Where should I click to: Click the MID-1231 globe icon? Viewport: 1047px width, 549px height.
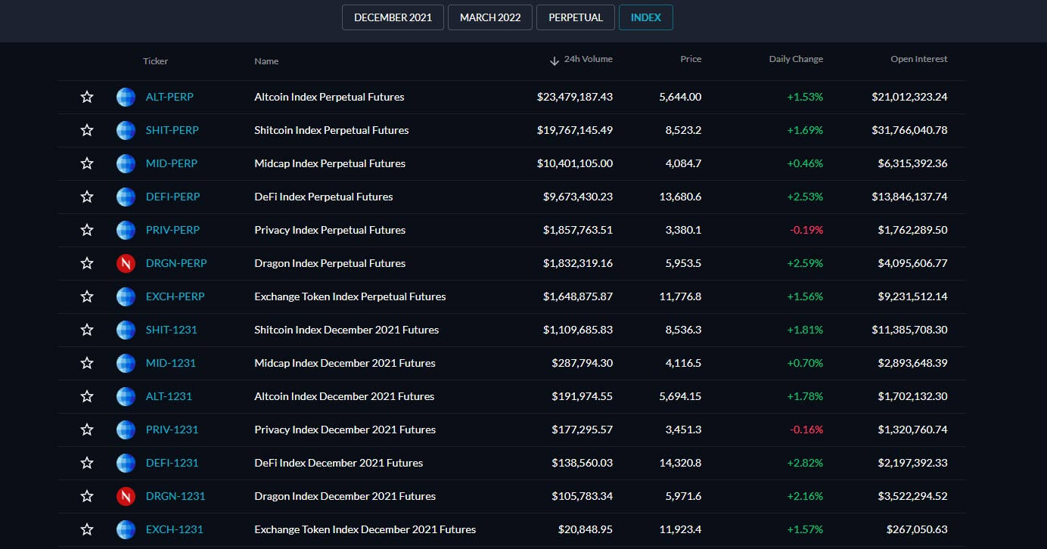126,363
